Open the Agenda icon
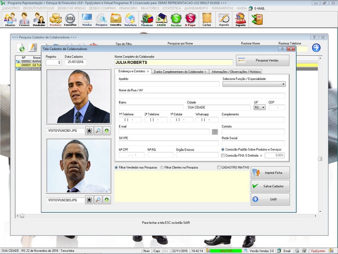338x254 pixels. click(x=224, y=19)
